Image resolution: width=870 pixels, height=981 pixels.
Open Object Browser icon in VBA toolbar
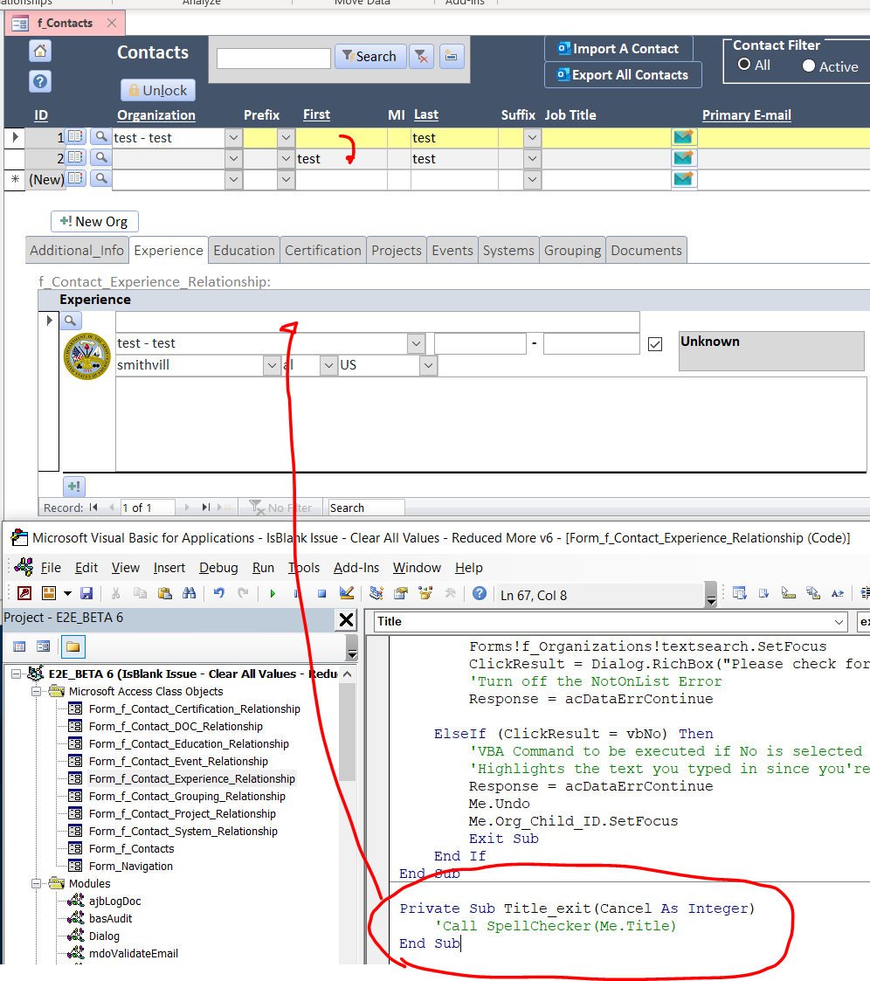pos(426,593)
